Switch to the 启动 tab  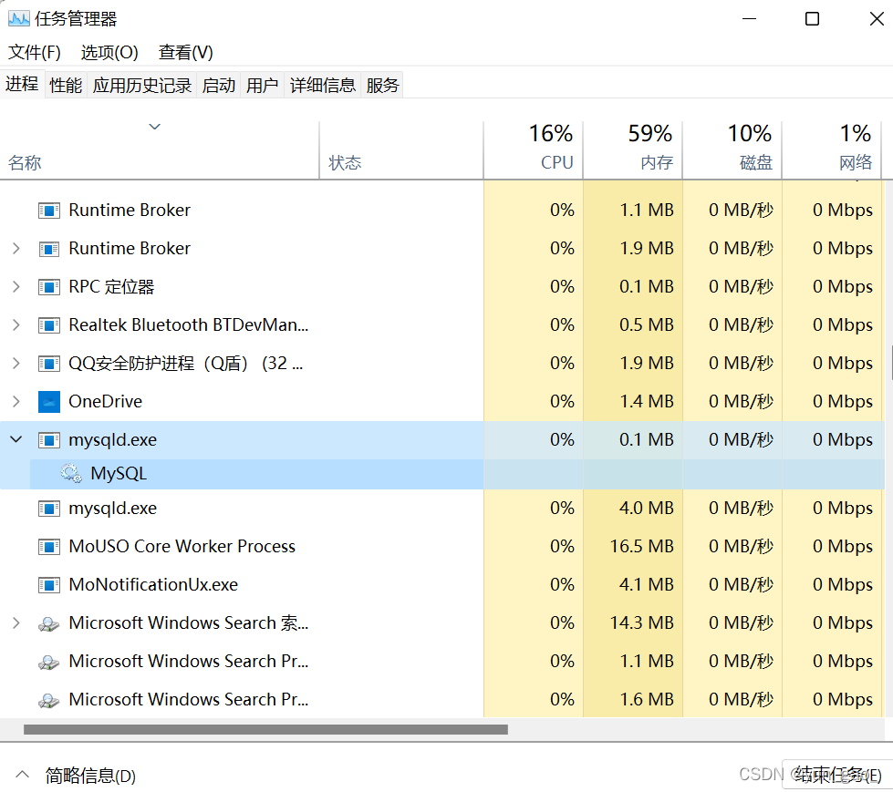(218, 86)
